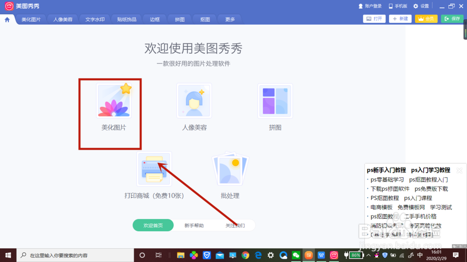Open Task View on taskbar
Screen dimensions: 467x262
pyautogui.click(x=158, y=255)
